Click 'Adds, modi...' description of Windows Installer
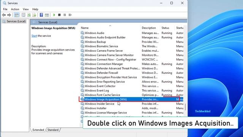 click(x=150, y=108)
